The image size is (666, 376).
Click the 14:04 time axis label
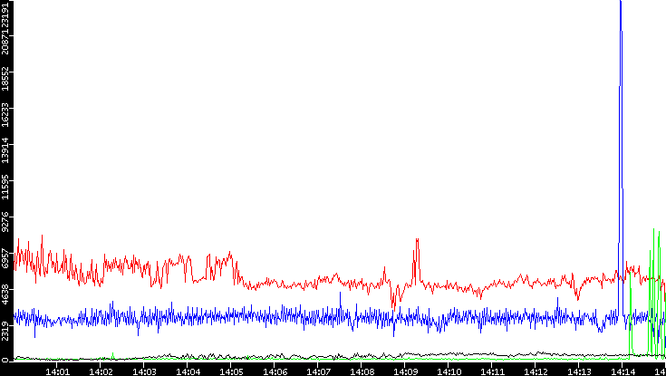[188, 371]
